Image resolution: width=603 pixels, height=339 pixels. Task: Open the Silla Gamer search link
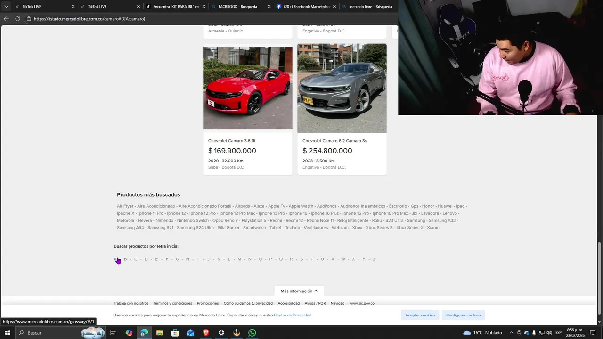click(x=228, y=228)
